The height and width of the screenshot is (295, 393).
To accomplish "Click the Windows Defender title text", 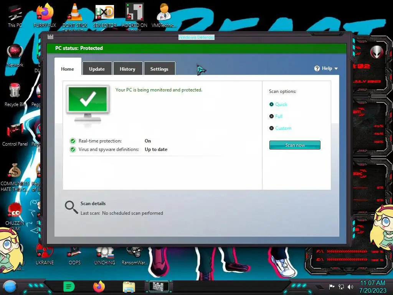I will coord(196,37).
